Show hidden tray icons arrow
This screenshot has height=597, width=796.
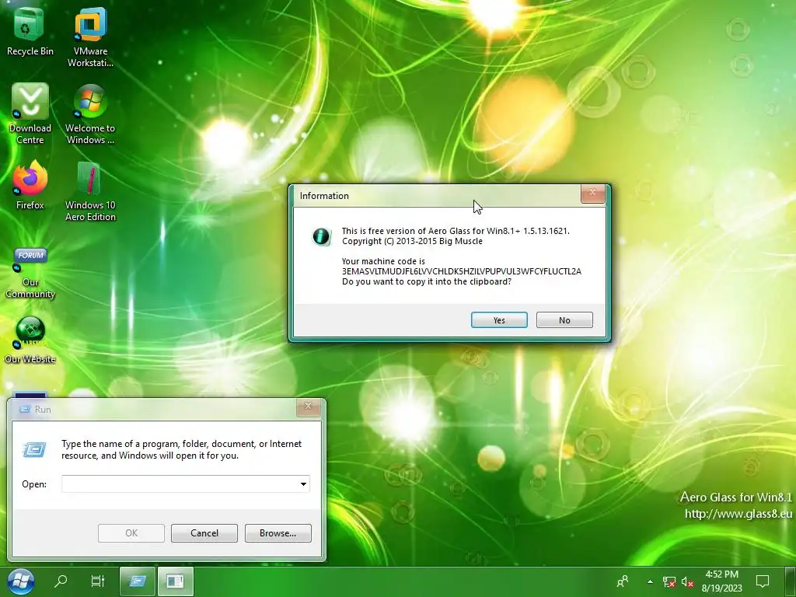(x=650, y=581)
